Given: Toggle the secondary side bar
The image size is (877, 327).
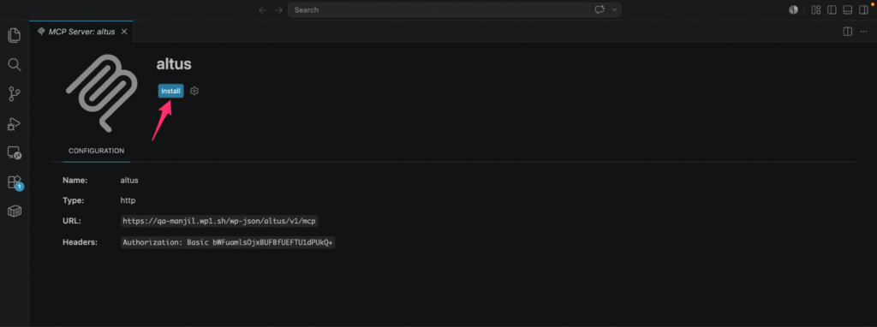Looking at the screenshot, I should tap(863, 10).
